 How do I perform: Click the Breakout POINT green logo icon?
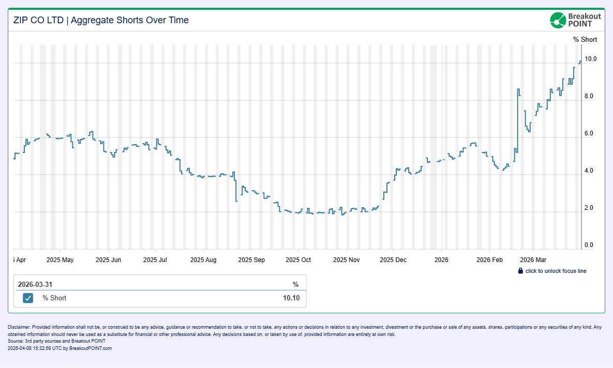point(558,20)
